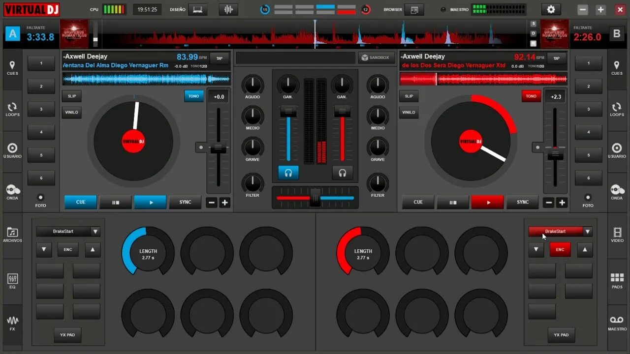This screenshot has width=630, height=354.
Task: Toggle deck A headphone cue
Action: 288,173
